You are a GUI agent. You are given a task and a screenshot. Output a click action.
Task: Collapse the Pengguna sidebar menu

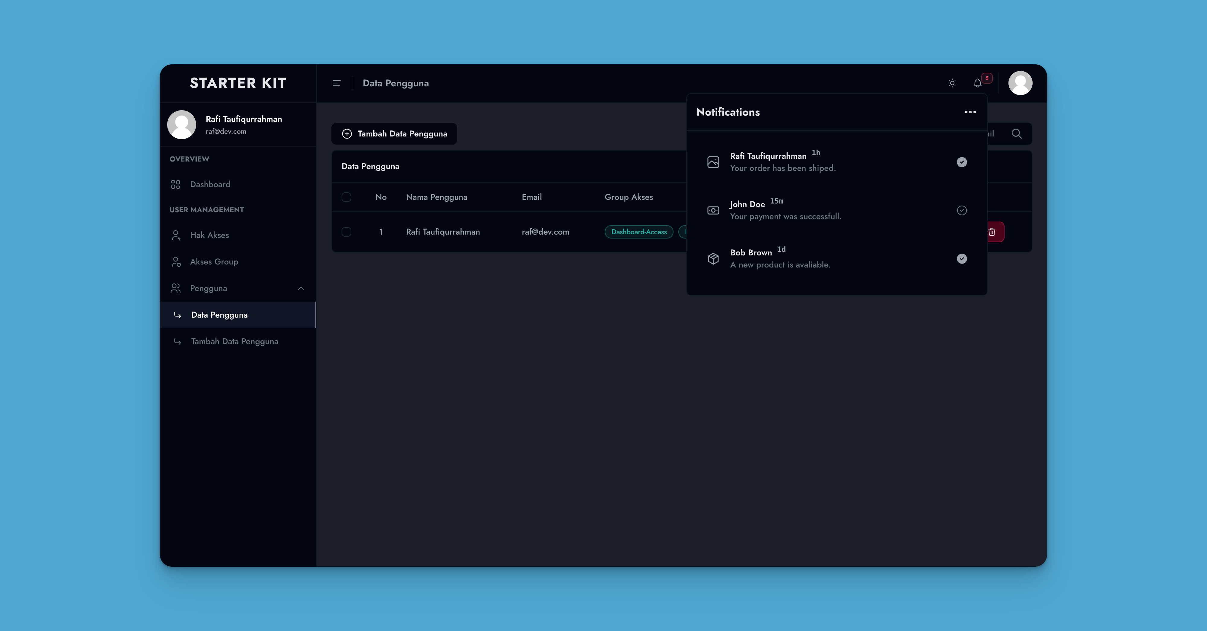click(x=301, y=288)
